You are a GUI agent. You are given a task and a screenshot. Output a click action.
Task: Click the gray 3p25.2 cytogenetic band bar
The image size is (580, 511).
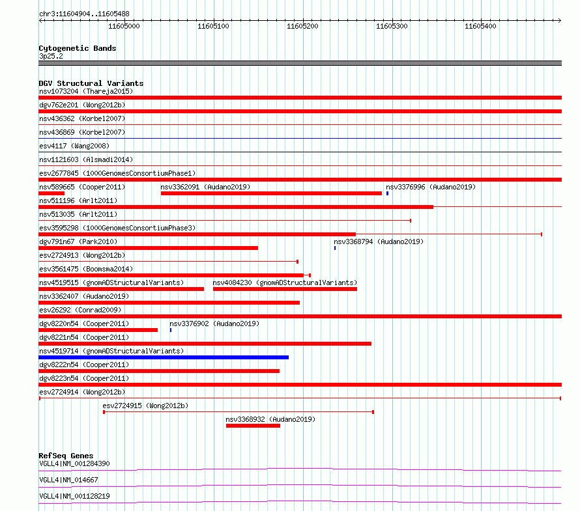click(300, 63)
